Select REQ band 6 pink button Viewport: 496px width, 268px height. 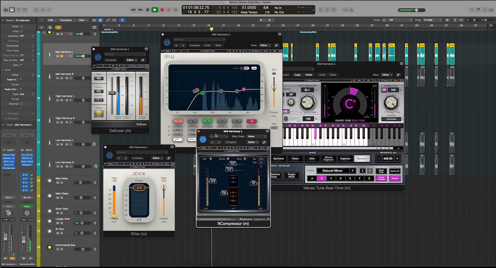click(x=252, y=121)
